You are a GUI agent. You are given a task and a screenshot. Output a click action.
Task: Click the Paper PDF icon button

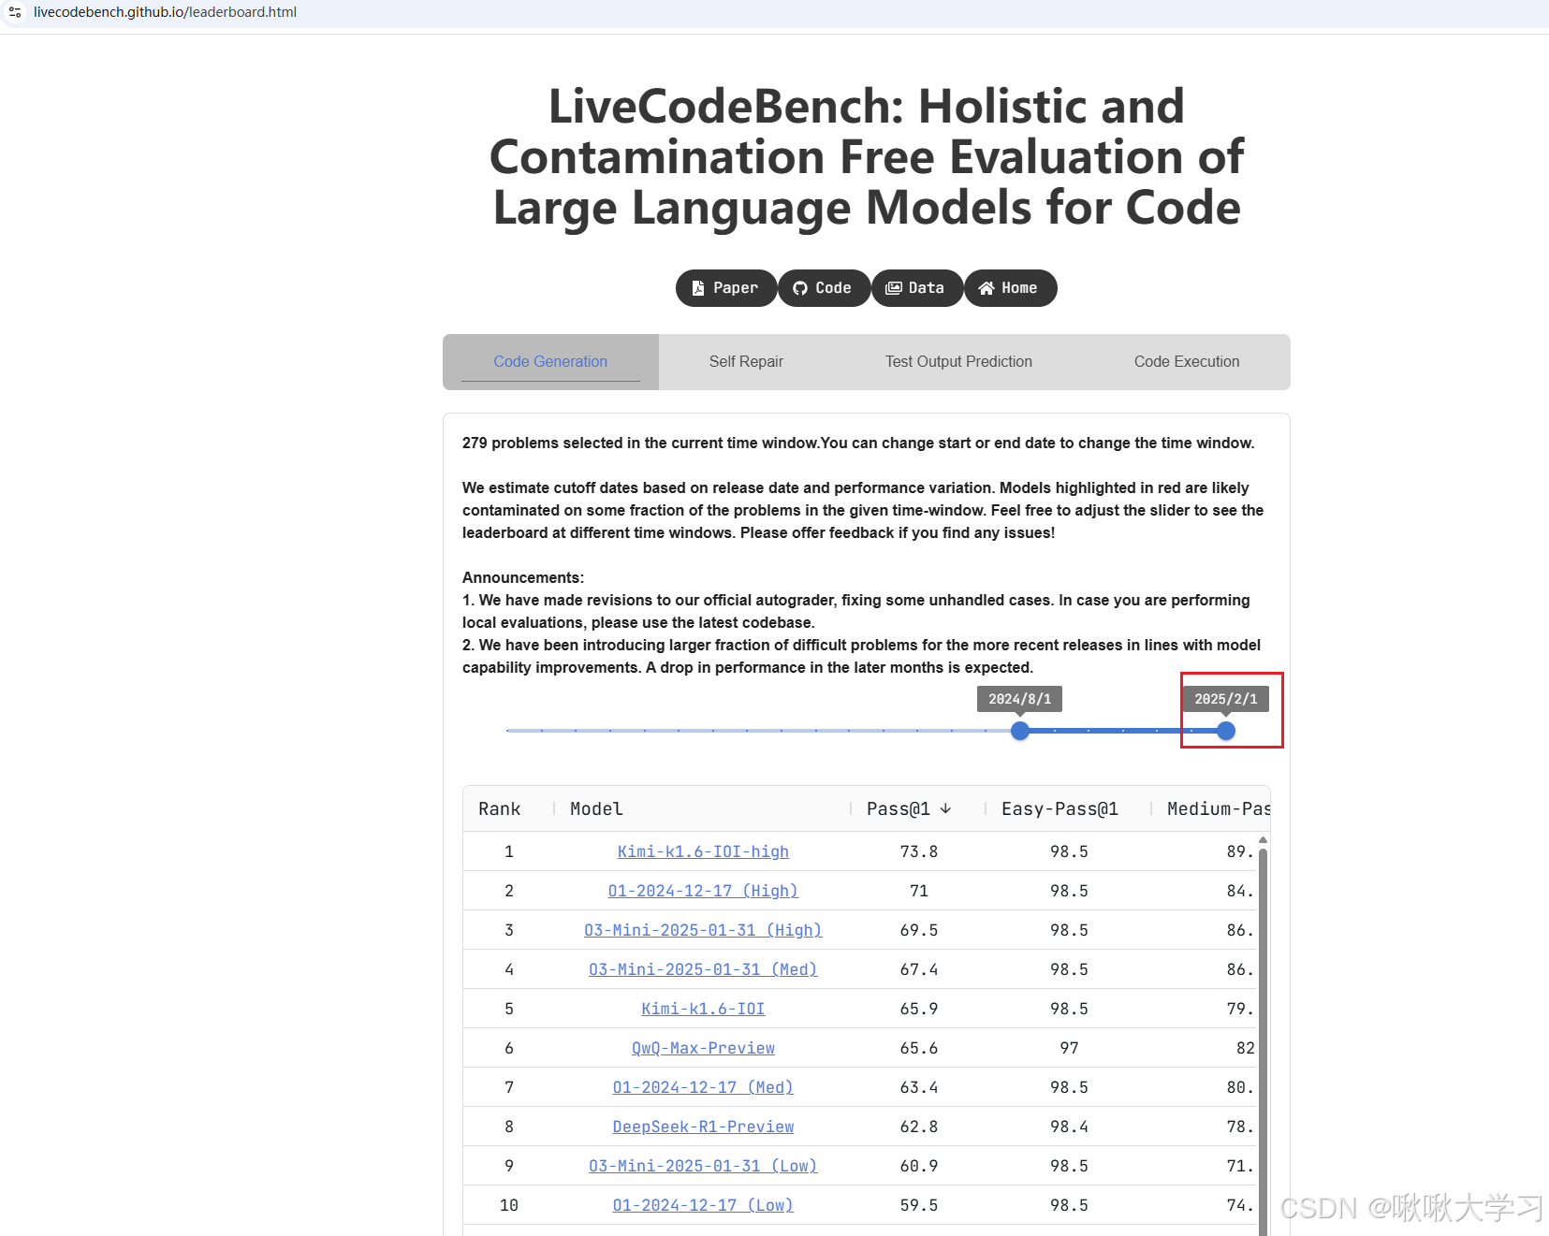coord(698,288)
